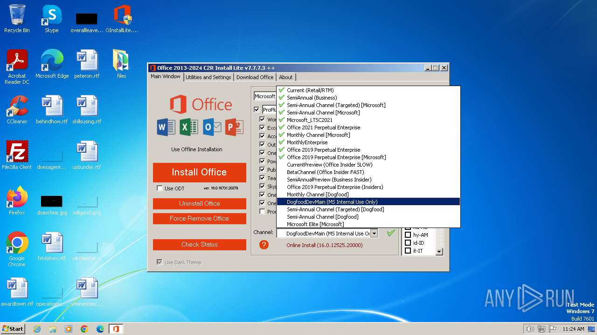Toggle the Use ODT checkbox
Viewport: 597px width, 335px height.
(x=160, y=188)
